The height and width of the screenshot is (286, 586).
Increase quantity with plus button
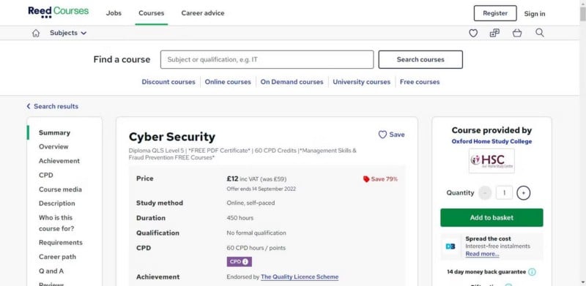pyautogui.click(x=523, y=193)
